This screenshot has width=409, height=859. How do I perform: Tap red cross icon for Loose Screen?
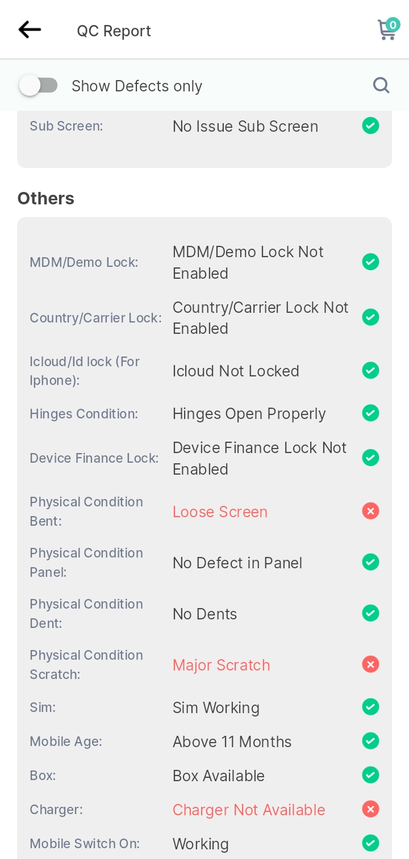click(x=370, y=512)
